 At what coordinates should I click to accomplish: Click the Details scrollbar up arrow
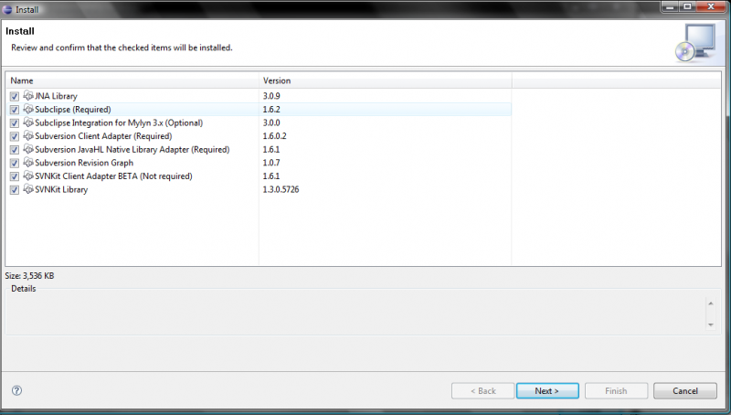(711, 303)
